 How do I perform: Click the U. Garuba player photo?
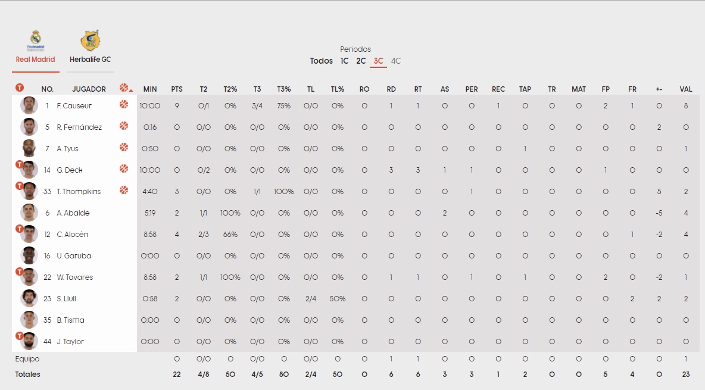point(29,255)
